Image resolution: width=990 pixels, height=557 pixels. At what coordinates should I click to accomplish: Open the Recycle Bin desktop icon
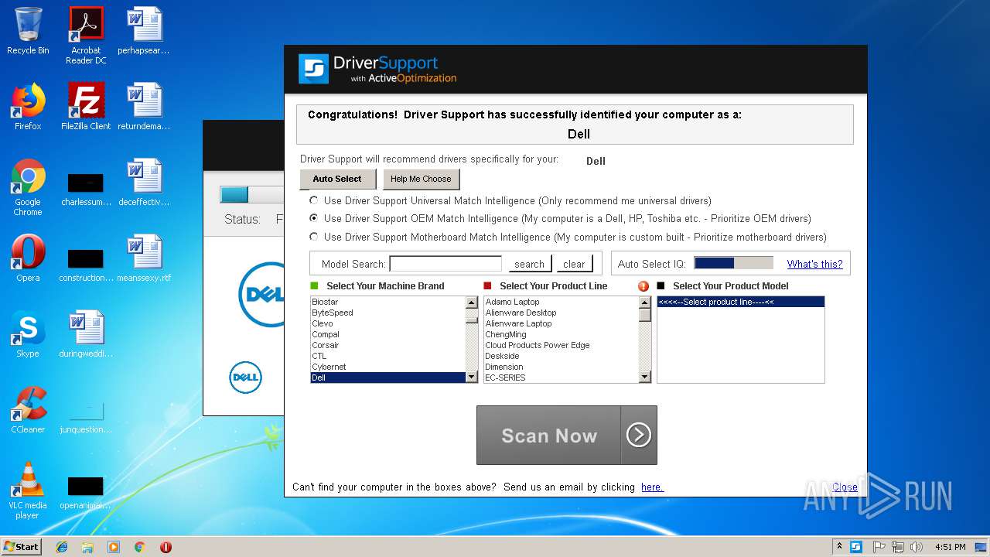click(28, 31)
